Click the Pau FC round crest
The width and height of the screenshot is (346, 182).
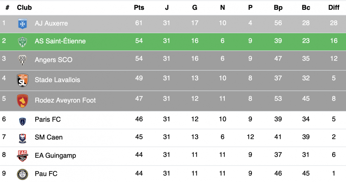(x=22, y=174)
